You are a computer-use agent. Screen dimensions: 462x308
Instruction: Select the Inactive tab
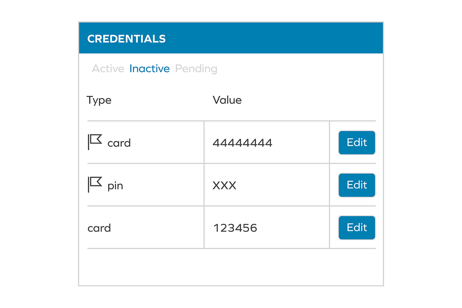(149, 69)
